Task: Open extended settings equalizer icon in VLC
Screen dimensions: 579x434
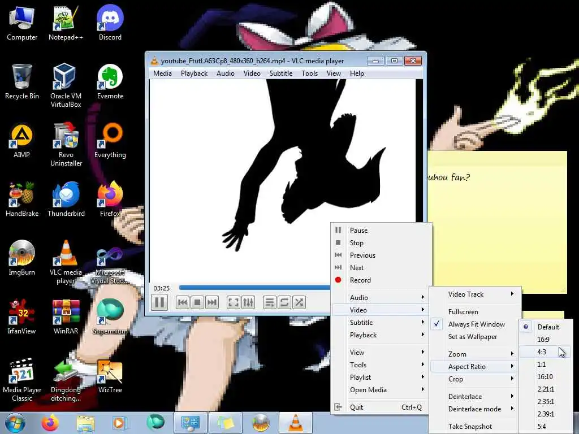Action: (x=248, y=303)
